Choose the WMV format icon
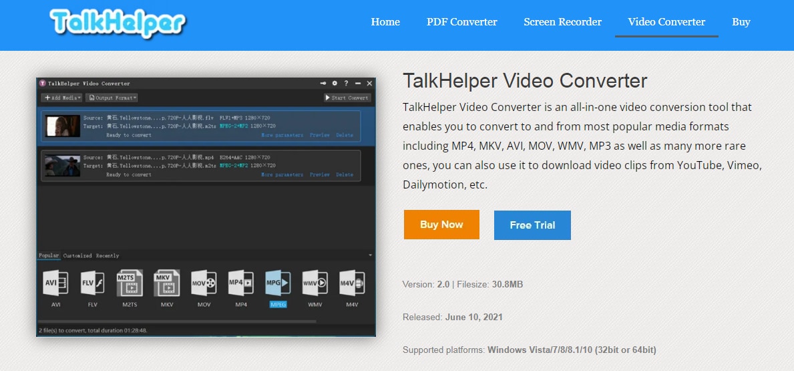 [315, 283]
